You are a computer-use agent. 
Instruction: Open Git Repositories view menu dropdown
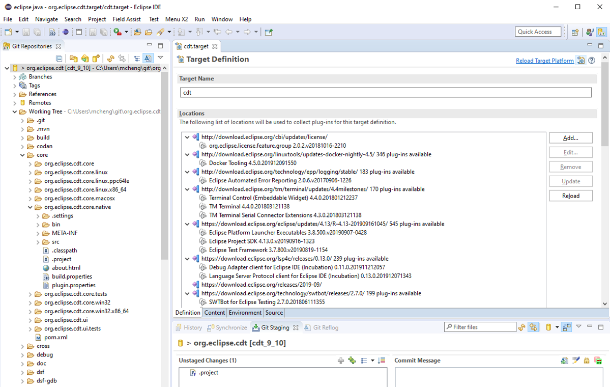[x=160, y=58]
